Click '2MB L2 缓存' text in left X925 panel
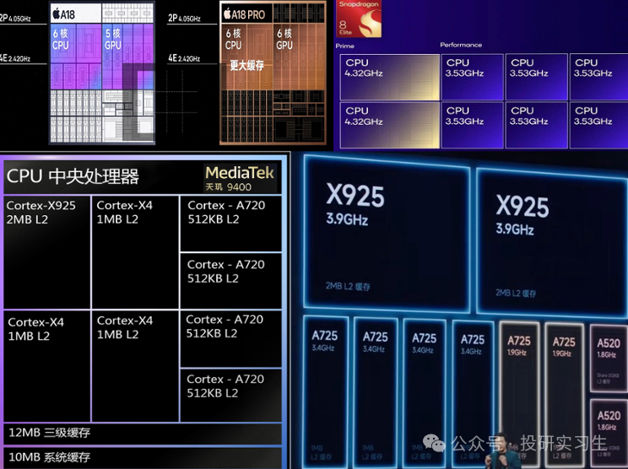This screenshot has height=469, width=628. pos(348,286)
